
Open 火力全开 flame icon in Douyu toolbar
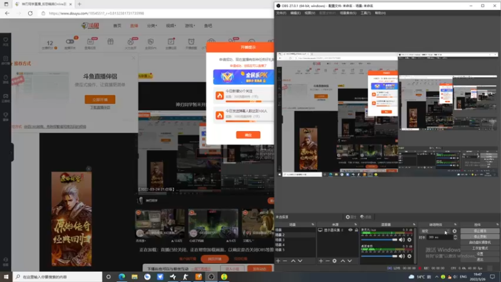pos(130,43)
